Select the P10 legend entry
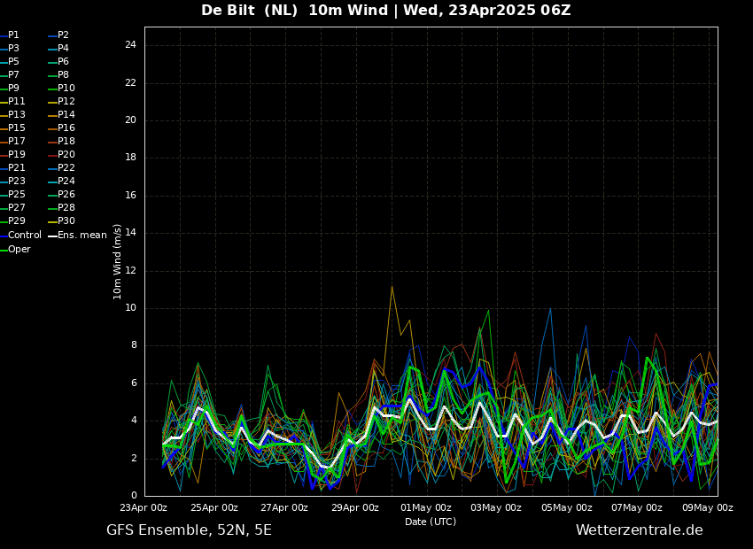753x549 pixels. point(66,89)
